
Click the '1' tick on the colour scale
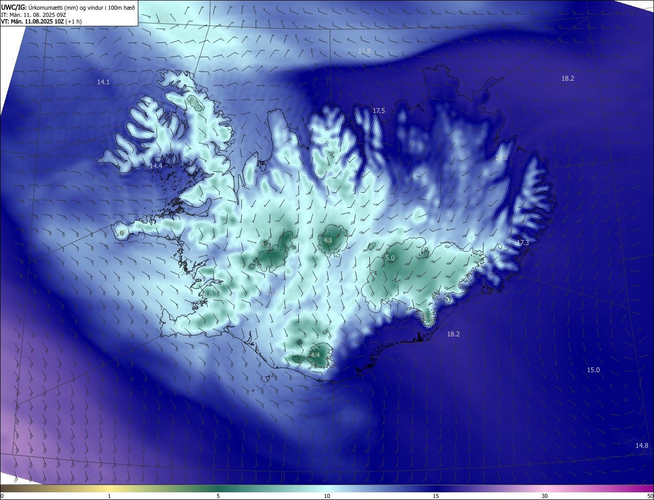pyautogui.click(x=109, y=496)
